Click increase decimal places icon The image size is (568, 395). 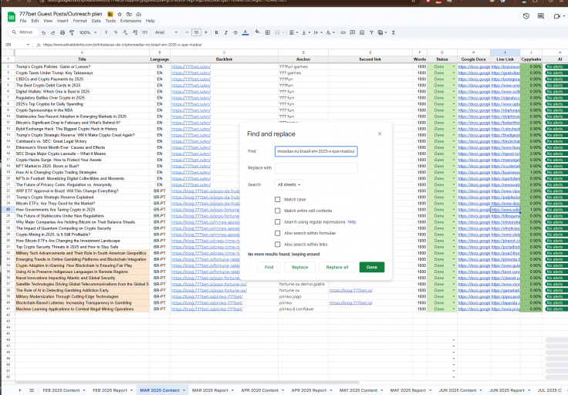point(135,32)
